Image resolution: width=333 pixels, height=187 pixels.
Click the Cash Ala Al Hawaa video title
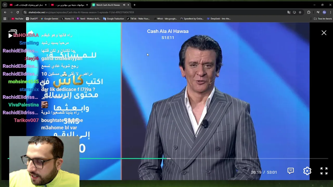(x=168, y=31)
